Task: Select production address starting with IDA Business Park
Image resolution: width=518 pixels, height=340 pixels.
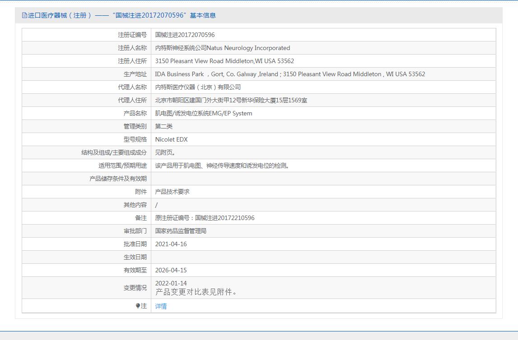Action: [x=290, y=74]
